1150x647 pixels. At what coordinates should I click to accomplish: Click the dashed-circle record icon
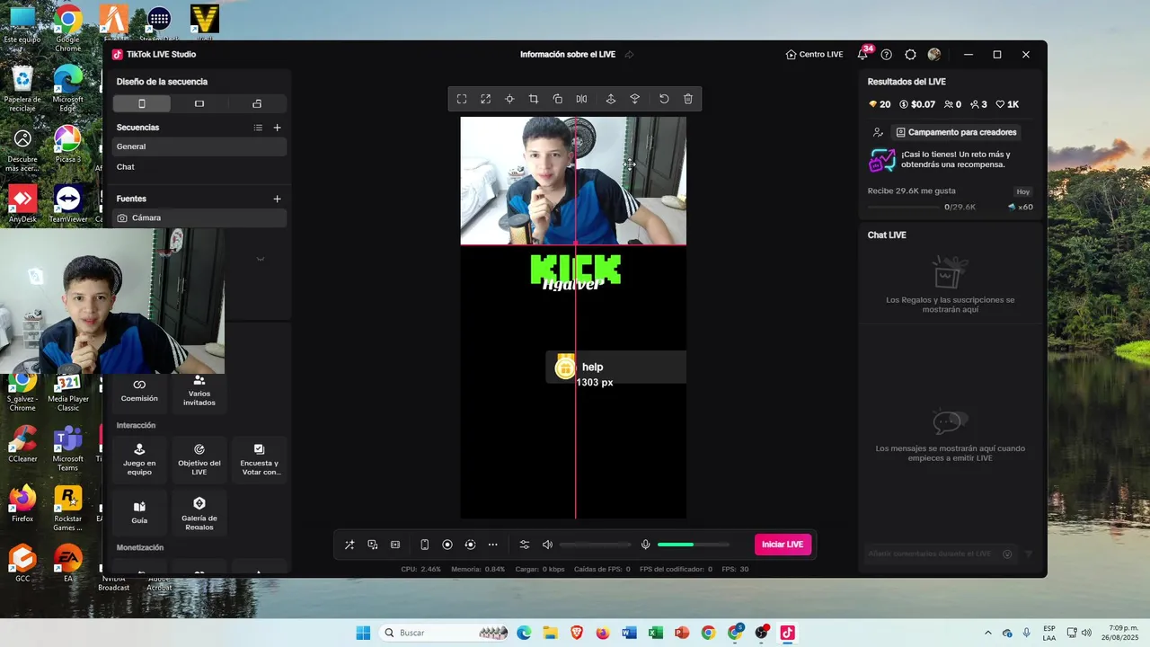pos(470,545)
